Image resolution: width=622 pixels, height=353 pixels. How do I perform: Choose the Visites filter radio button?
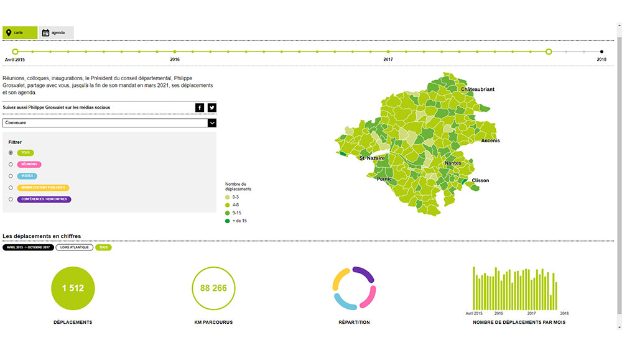pos(11,176)
